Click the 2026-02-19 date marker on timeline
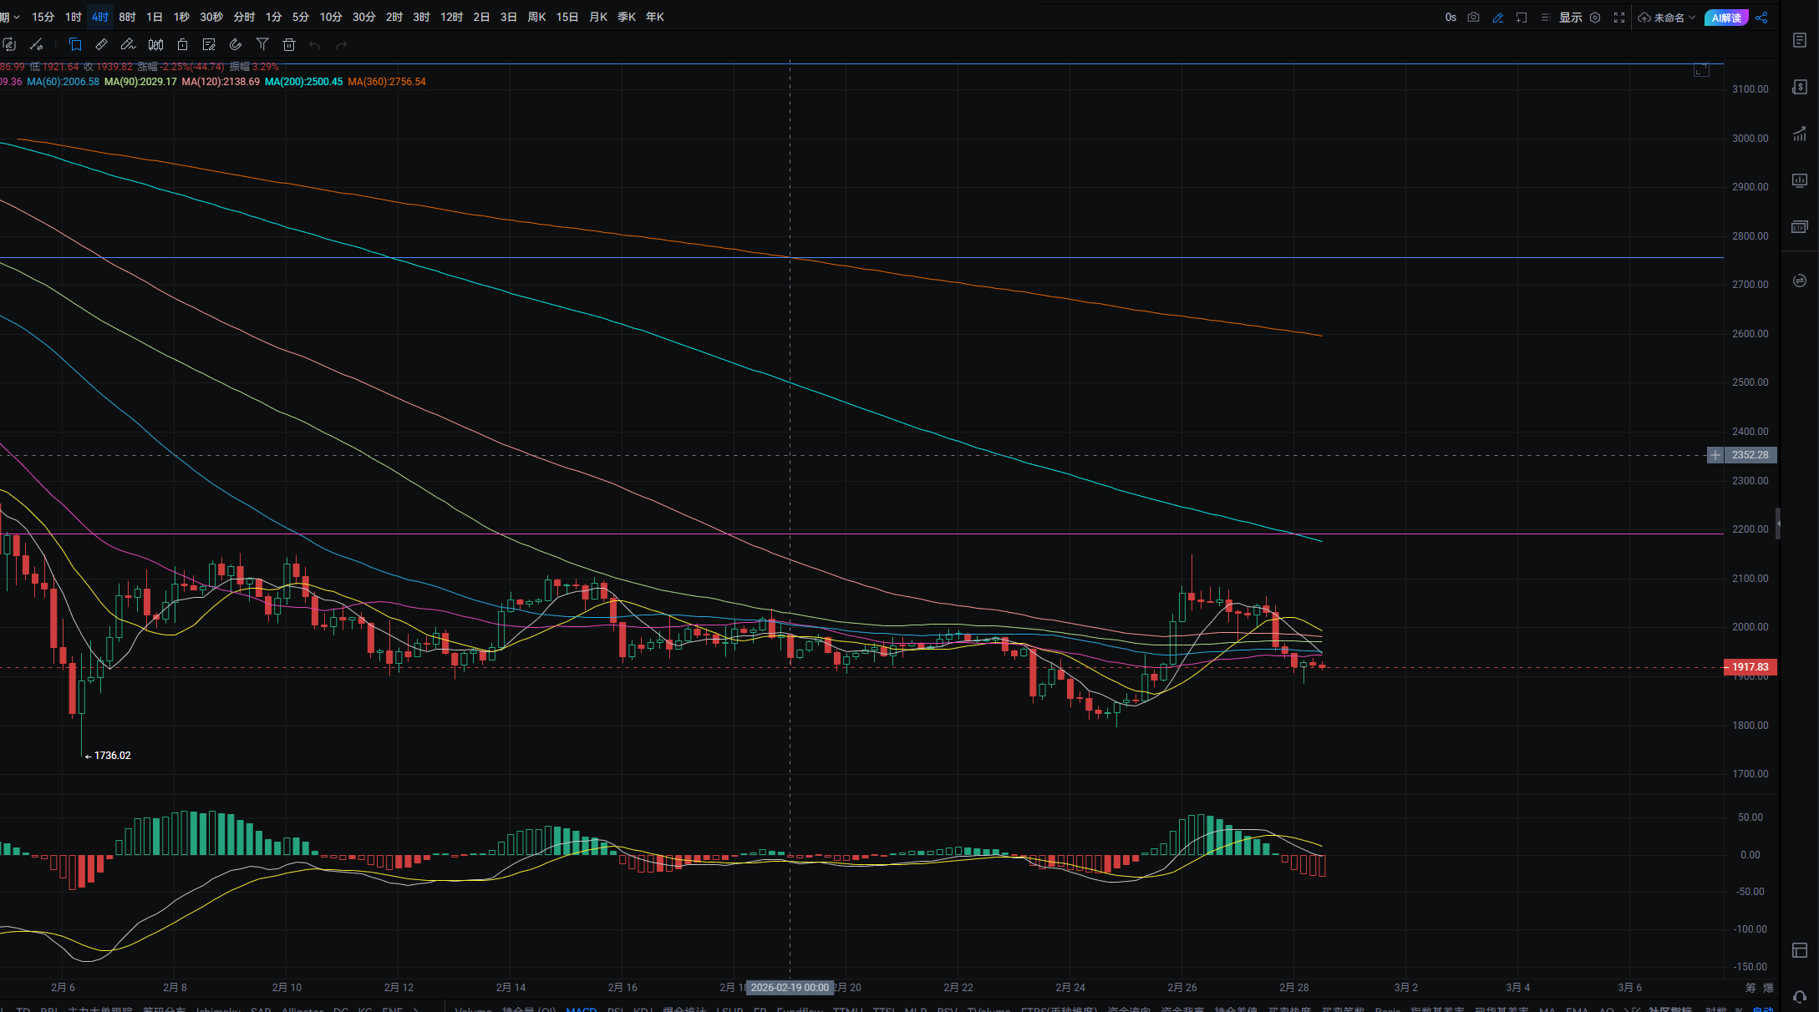Viewport: 1819px width, 1012px height. pyautogui.click(x=790, y=987)
